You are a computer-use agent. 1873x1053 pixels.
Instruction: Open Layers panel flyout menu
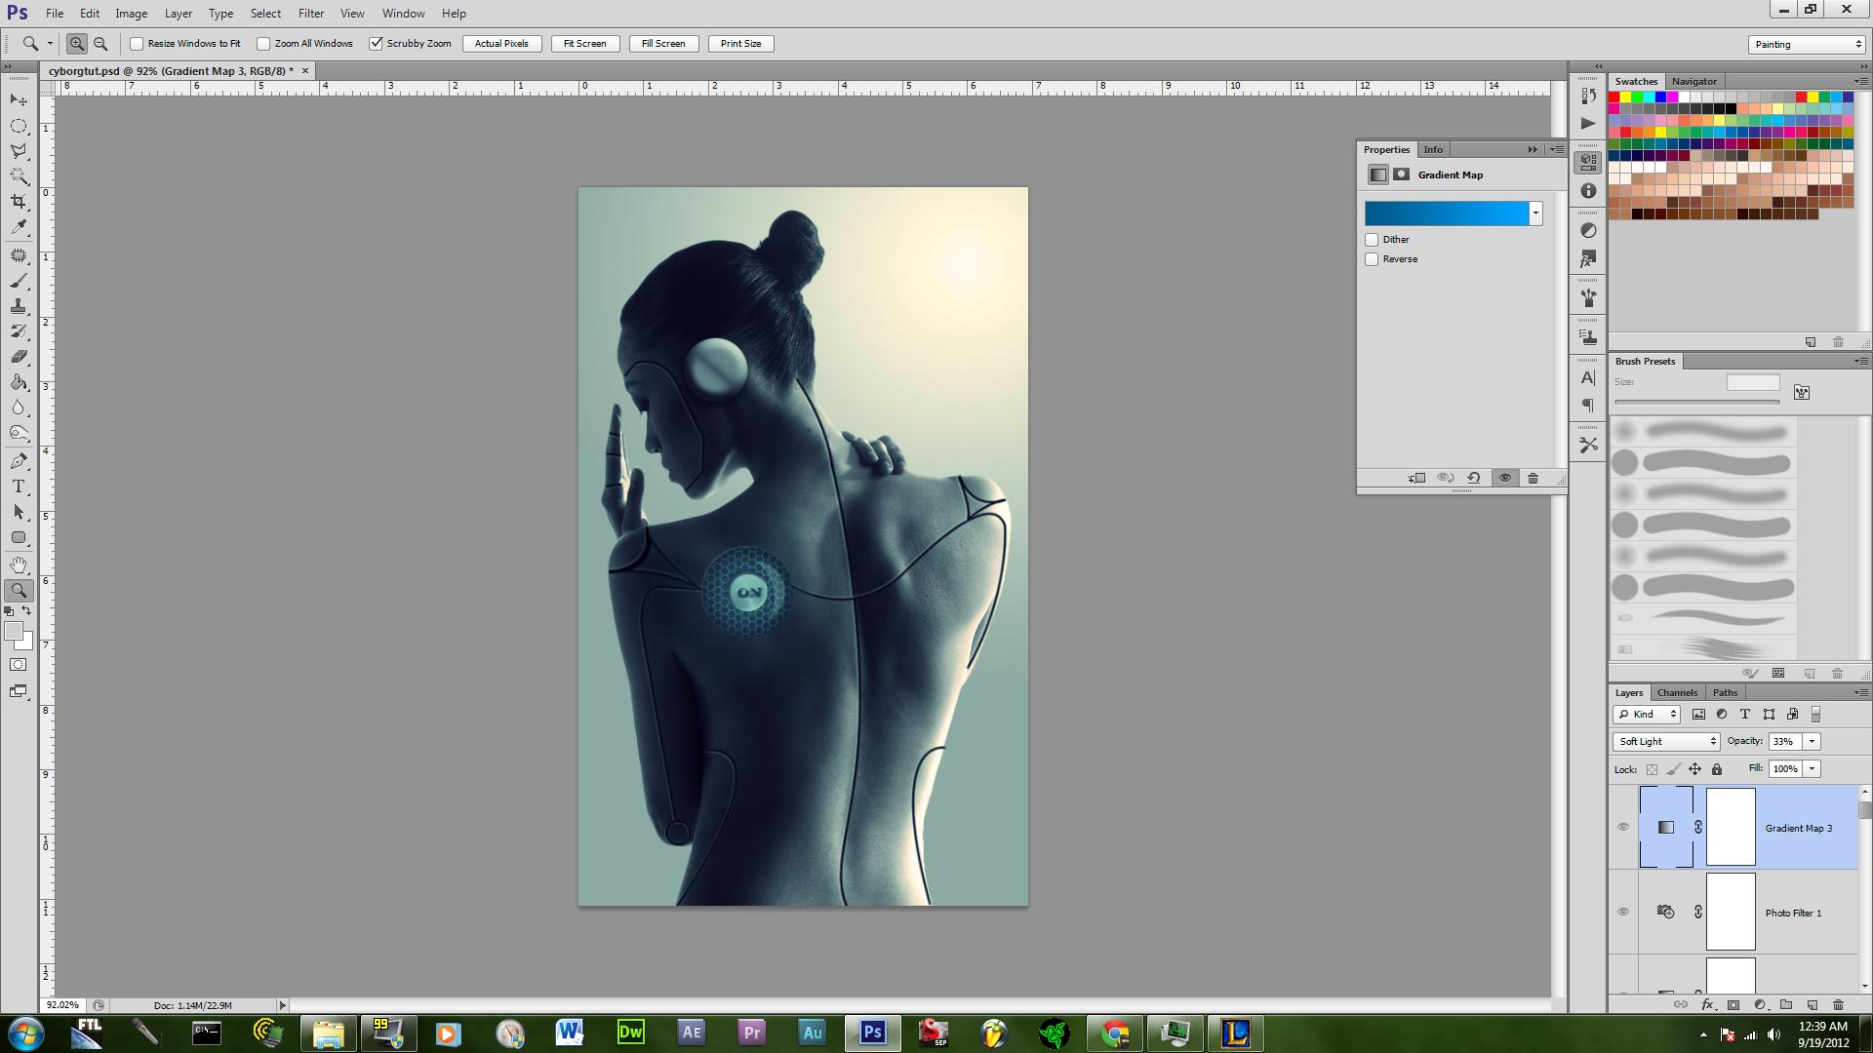(x=1859, y=692)
